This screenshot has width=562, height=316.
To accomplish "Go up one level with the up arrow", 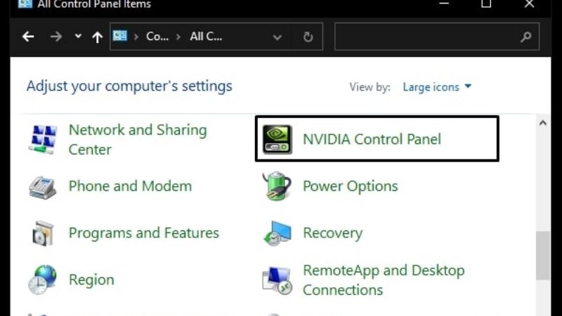I will pos(97,37).
